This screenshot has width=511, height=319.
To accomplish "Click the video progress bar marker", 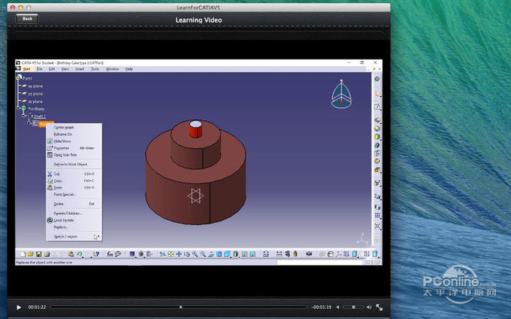I will [181, 307].
